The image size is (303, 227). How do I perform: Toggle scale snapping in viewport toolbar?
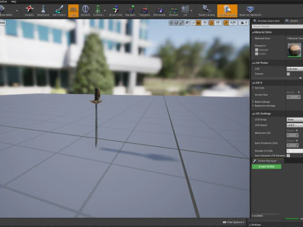click(226, 23)
